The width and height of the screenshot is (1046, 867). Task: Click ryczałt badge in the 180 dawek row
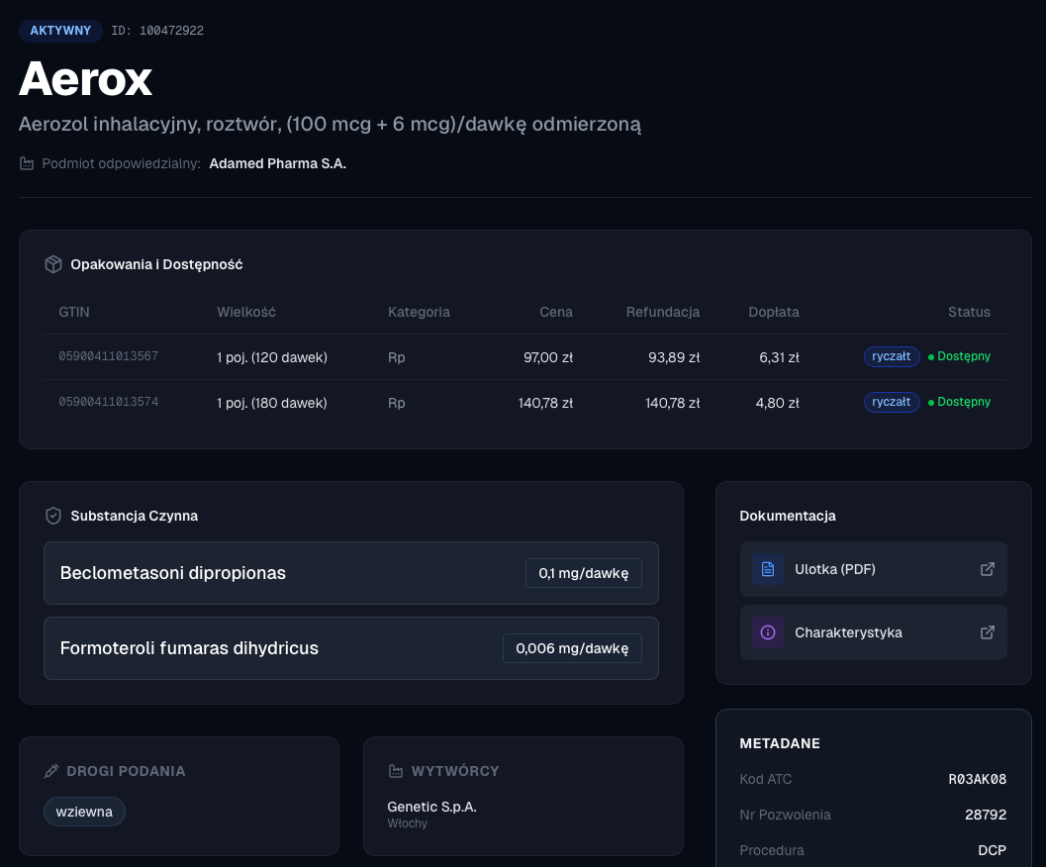[x=892, y=402]
